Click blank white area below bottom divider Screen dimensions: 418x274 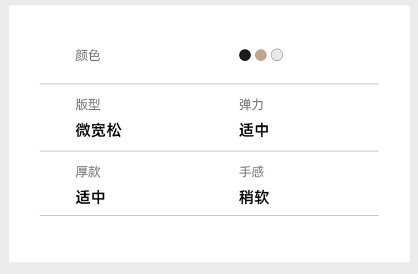click(x=209, y=239)
